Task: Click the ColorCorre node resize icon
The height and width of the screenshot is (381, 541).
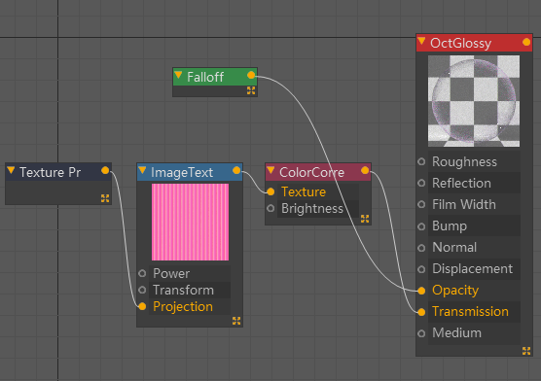Action: (365, 219)
